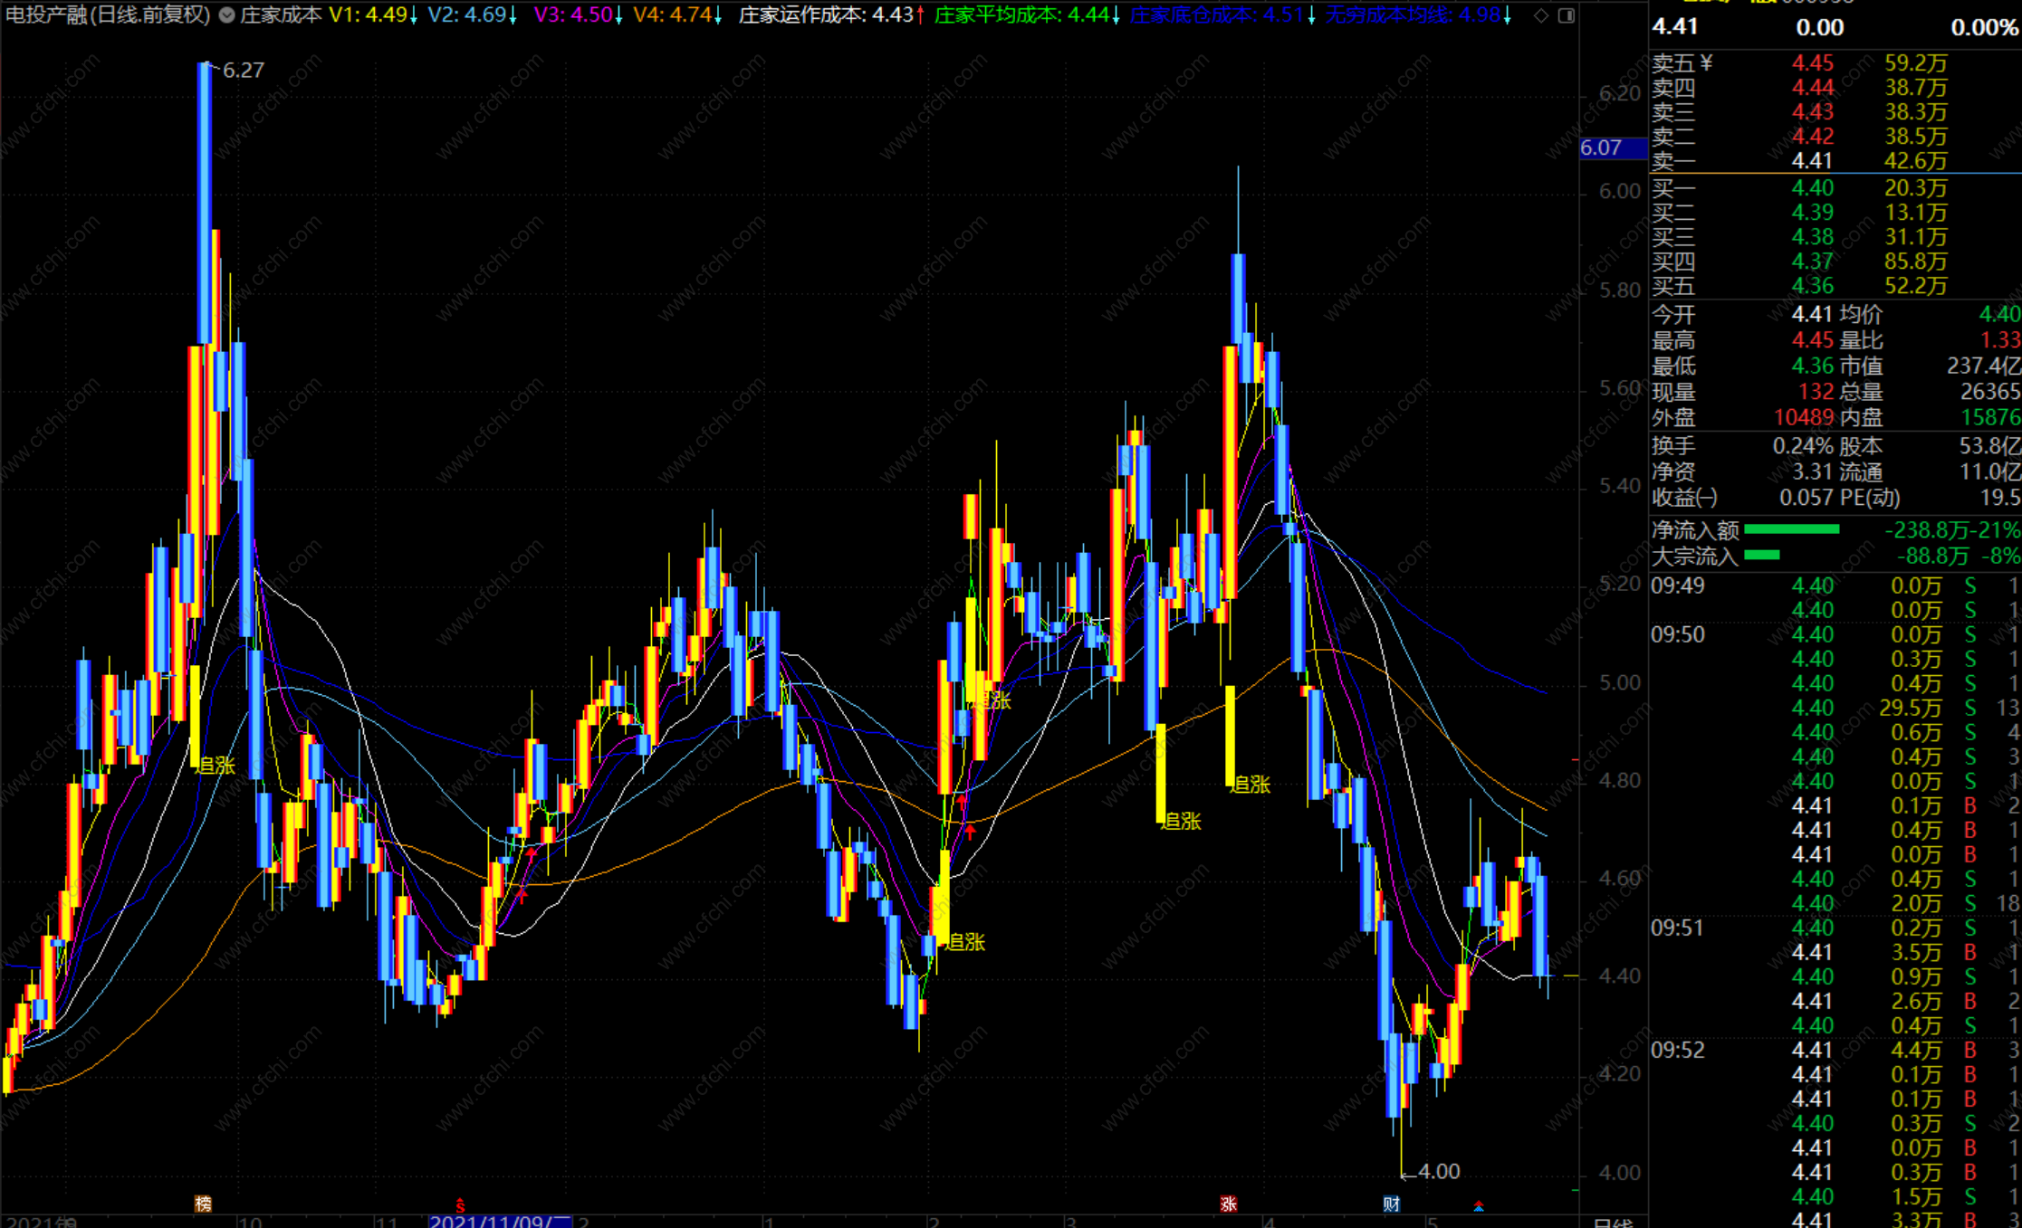The image size is (2022, 1228).
Task: Toggle the side panel layout icon
Action: click(x=1566, y=15)
